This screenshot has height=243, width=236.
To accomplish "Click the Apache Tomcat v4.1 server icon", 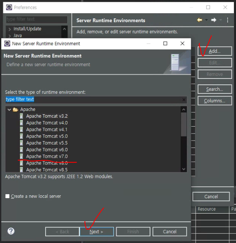I will point(21,130).
